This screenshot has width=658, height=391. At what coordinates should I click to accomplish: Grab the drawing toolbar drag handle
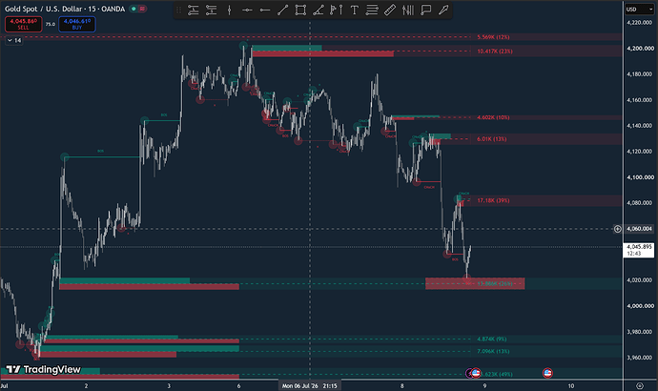point(178,10)
